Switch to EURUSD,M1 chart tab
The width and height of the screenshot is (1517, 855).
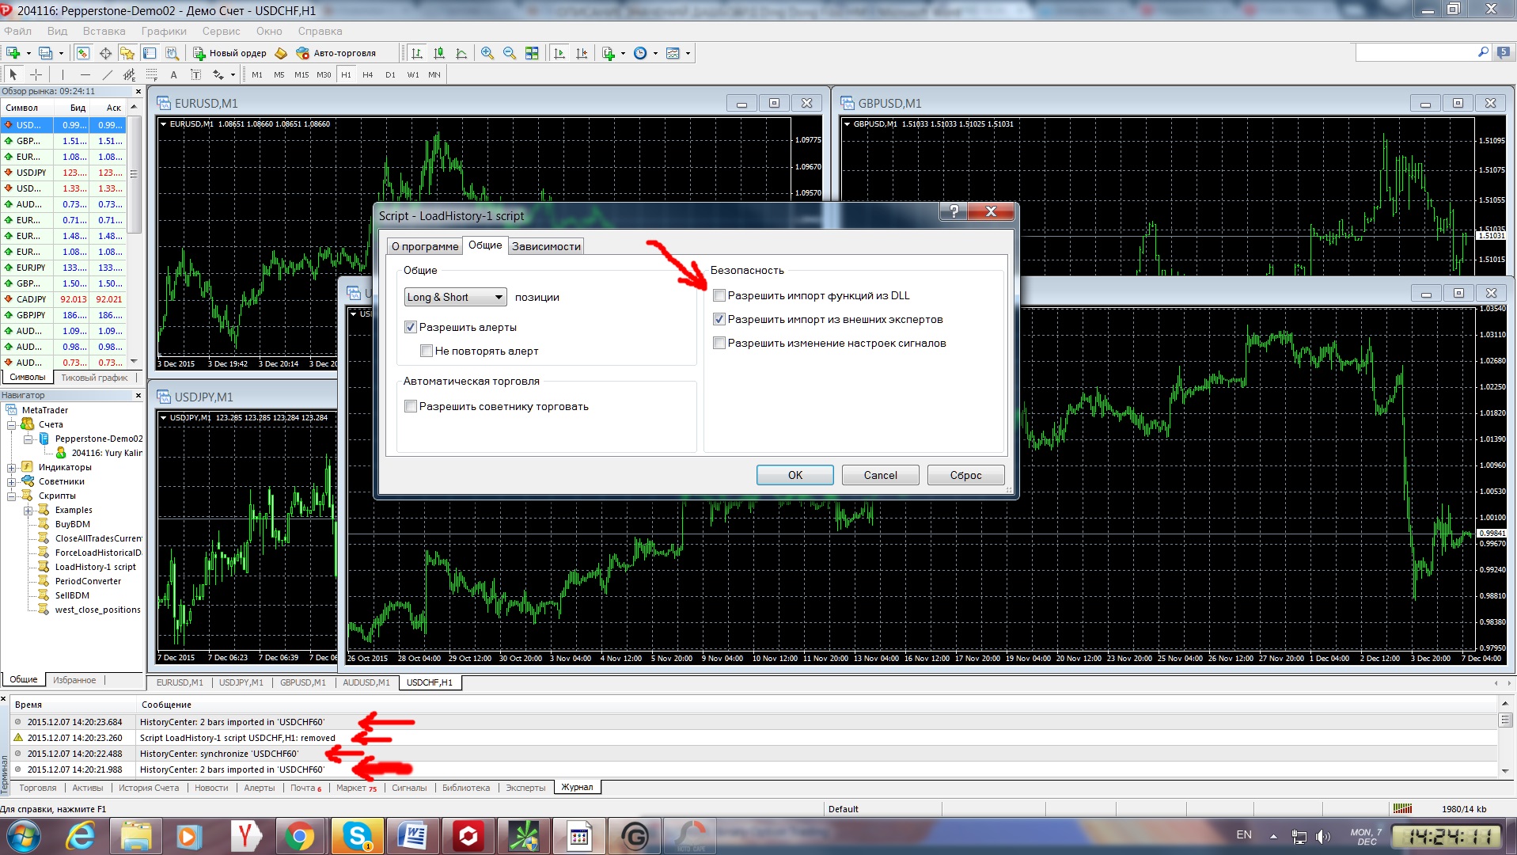pos(180,682)
